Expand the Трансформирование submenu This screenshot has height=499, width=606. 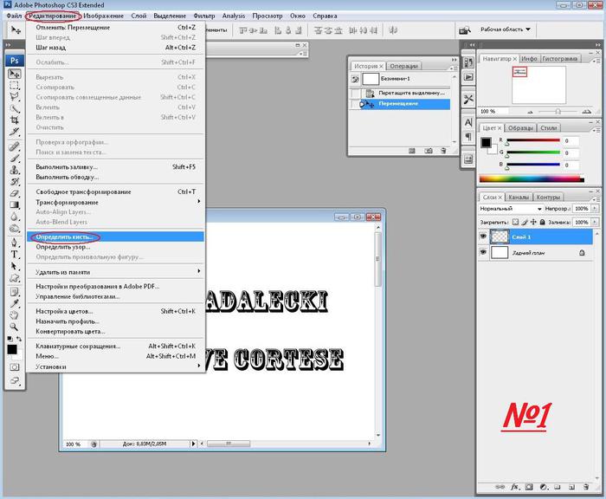coord(116,202)
